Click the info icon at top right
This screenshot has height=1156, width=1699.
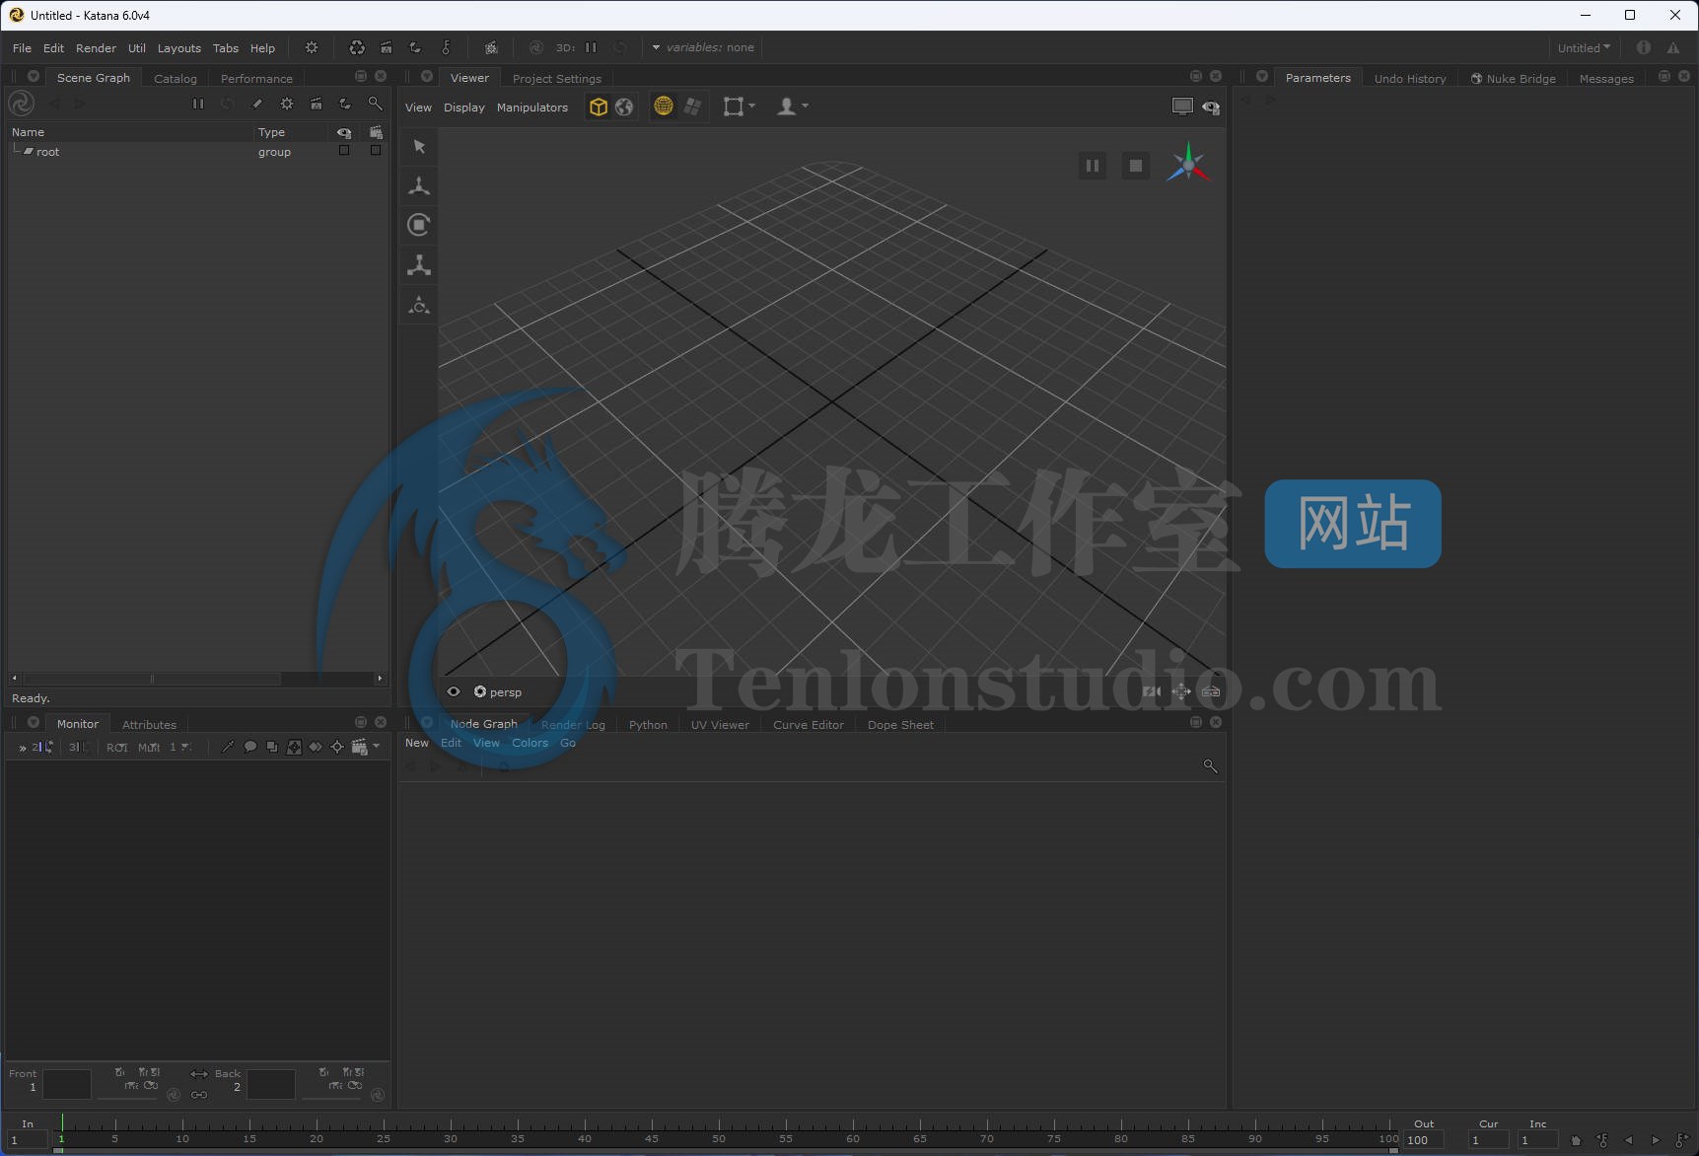click(1643, 47)
